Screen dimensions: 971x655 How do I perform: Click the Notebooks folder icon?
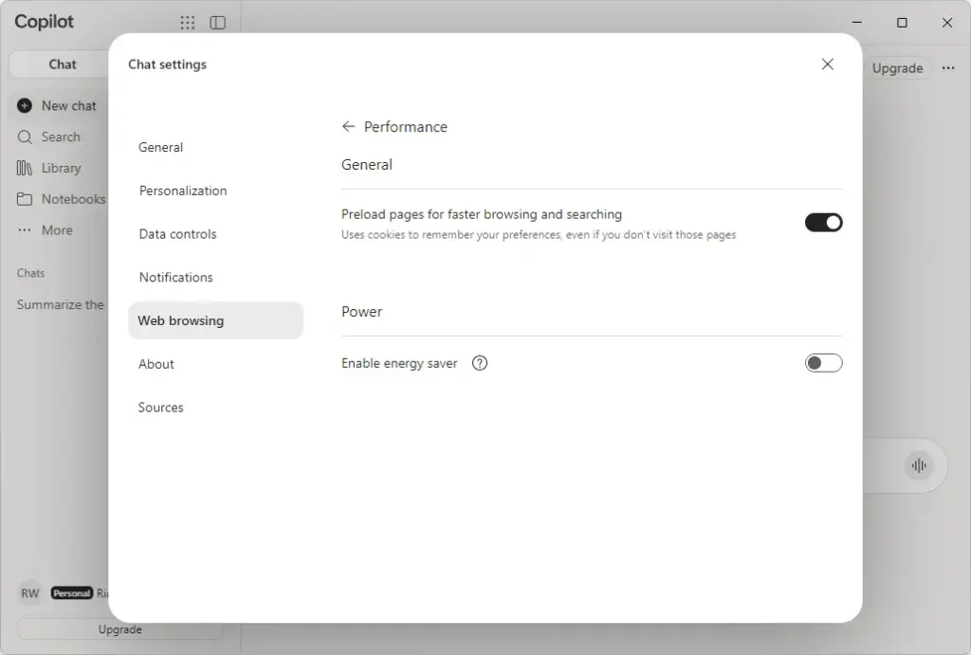[x=24, y=199]
